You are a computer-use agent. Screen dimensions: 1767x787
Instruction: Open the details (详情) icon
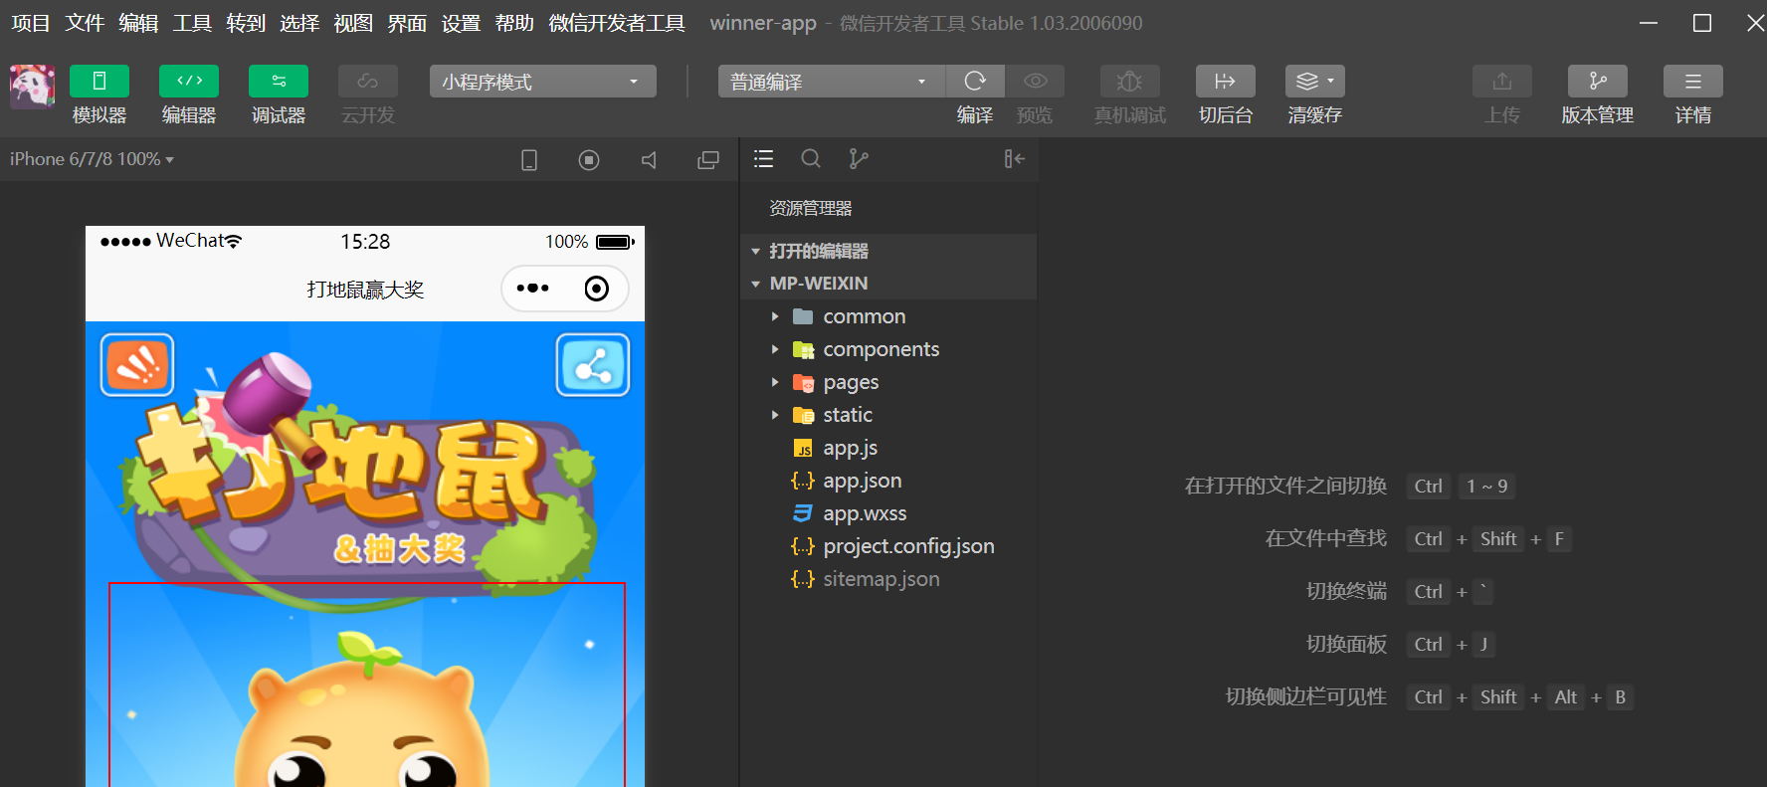(1693, 82)
